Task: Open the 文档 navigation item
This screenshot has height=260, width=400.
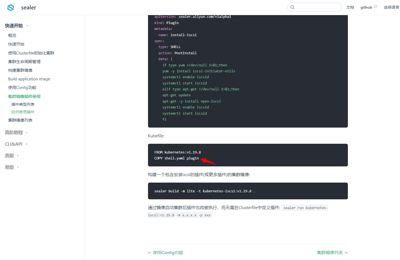Action: tap(350, 7)
